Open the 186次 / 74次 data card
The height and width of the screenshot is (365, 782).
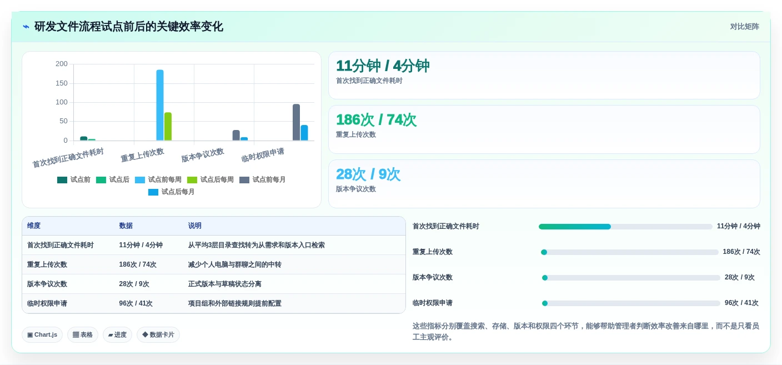[x=544, y=129]
